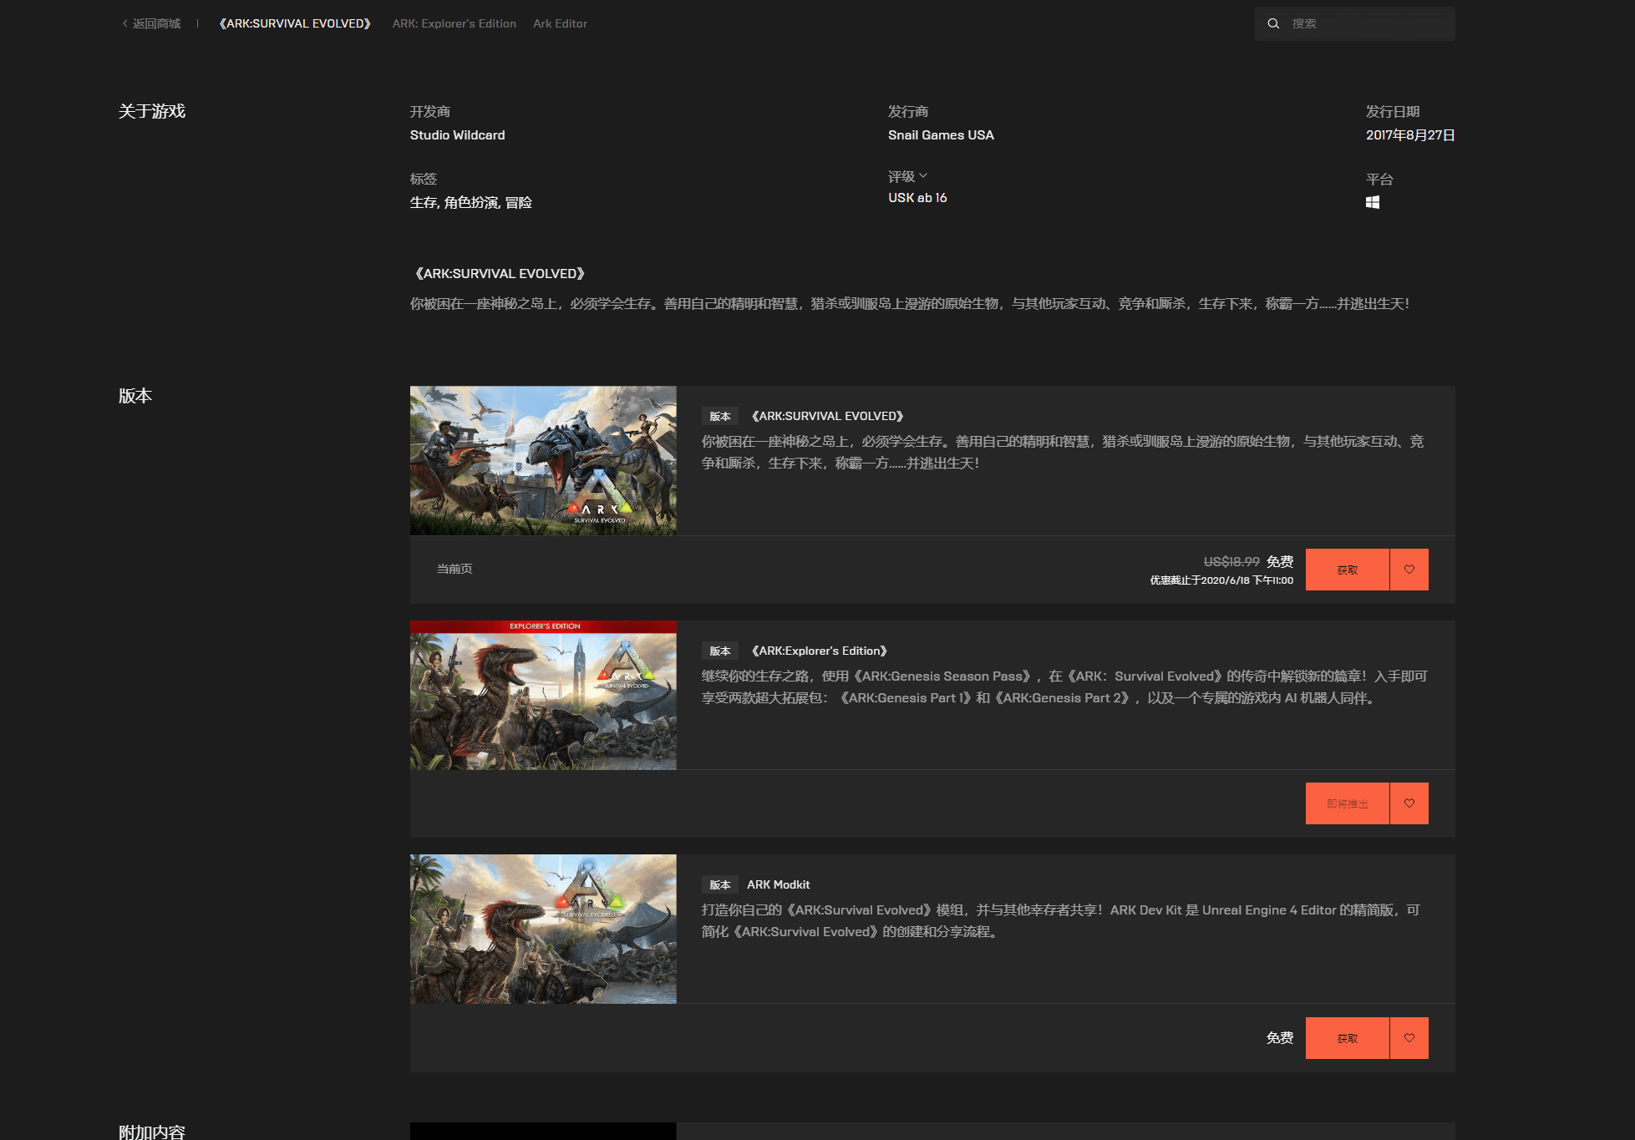Switch to 《ARK:SURVIVAL EVOLVED》 tab
Image resolution: width=1635 pixels, height=1140 pixels.
click(x=295, y=23)
